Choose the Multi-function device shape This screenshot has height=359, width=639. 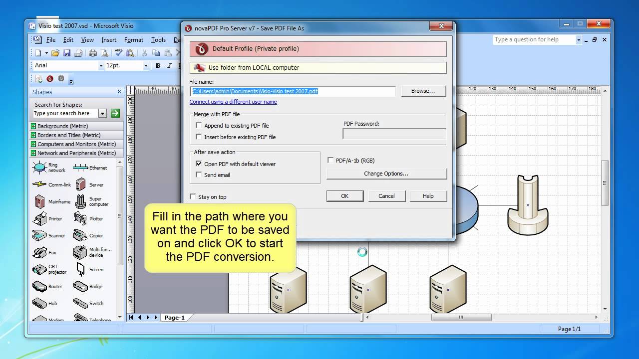coord(93,252)
